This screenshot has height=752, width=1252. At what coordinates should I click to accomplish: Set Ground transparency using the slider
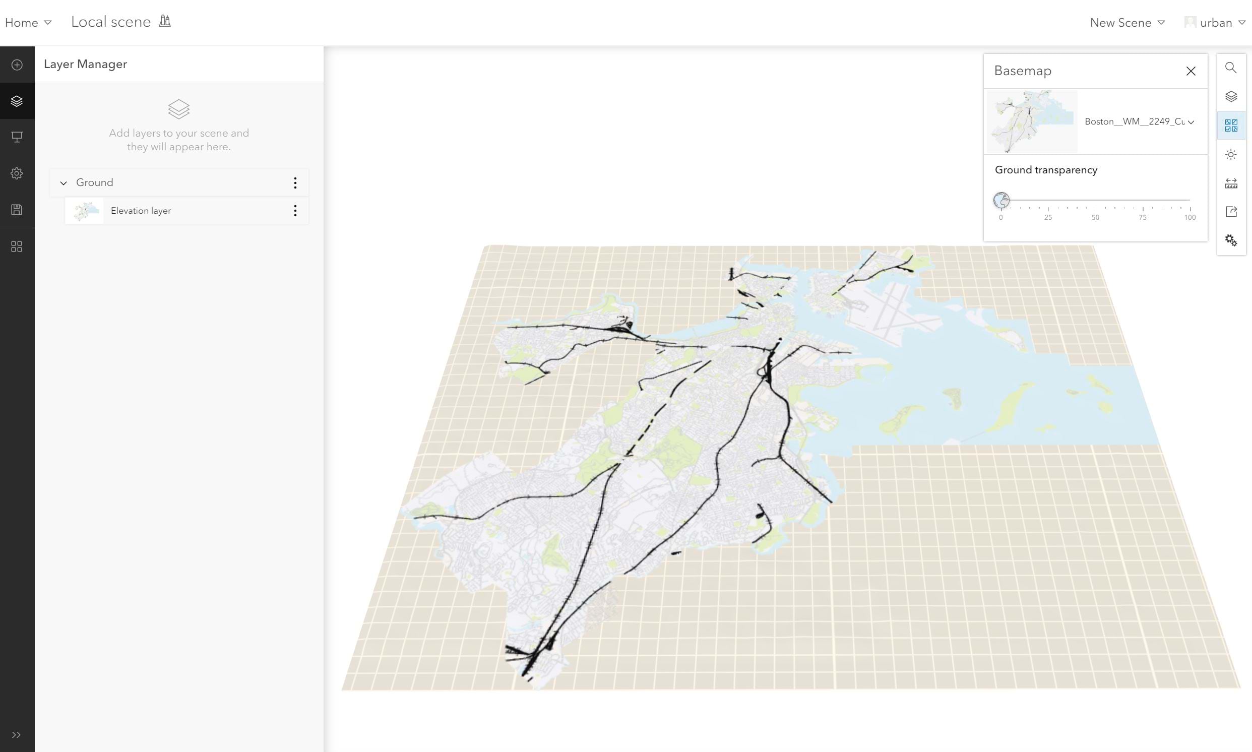pyautogui.click(x=1001, y=200)
